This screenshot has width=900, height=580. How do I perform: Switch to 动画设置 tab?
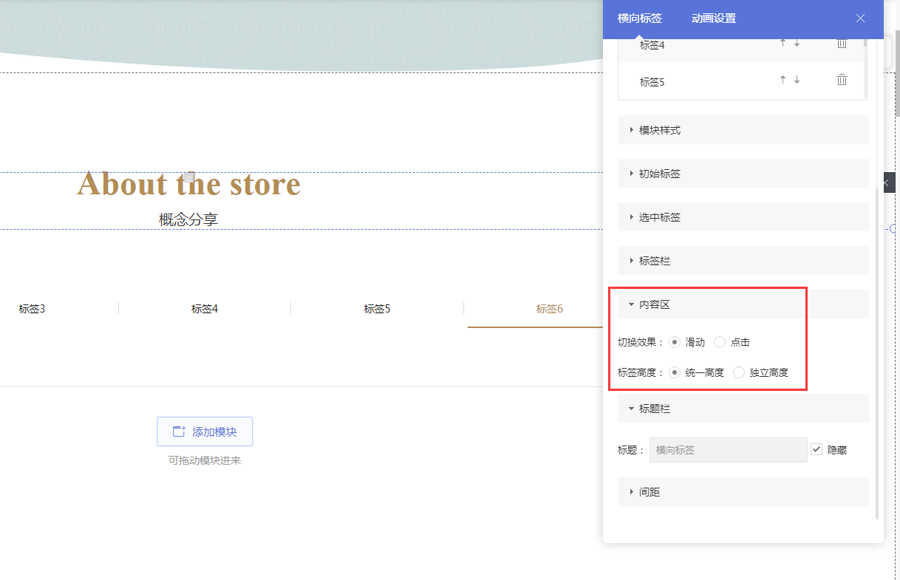[714, 18]
